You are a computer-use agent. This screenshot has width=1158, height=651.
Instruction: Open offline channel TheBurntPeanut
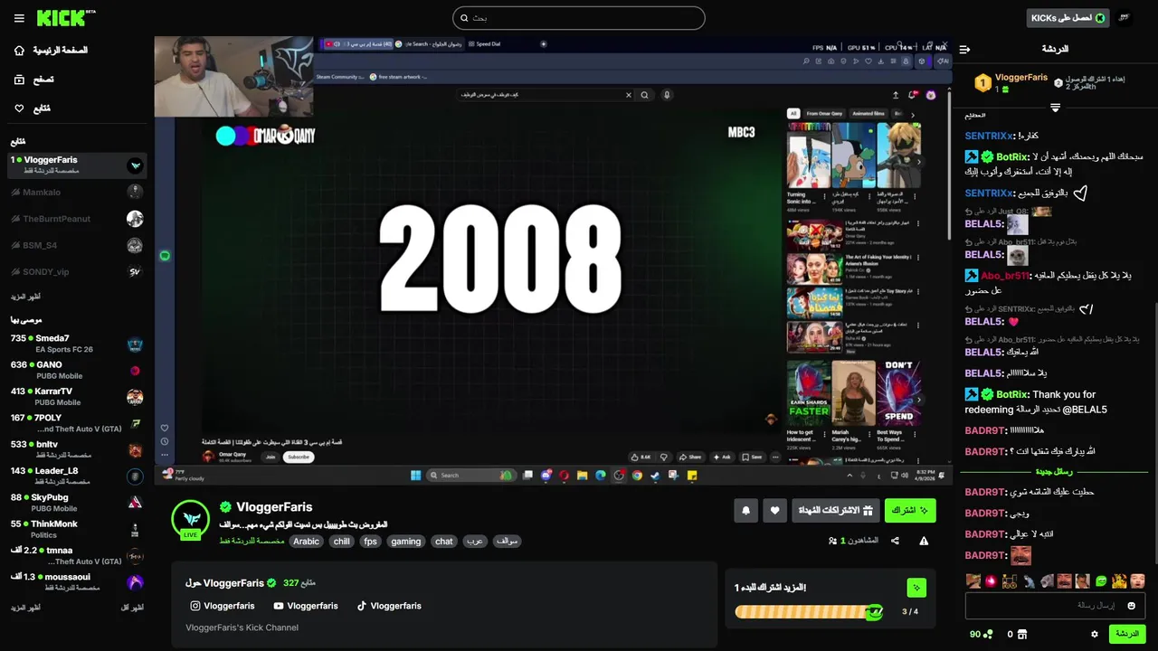[x=76, y=219]
